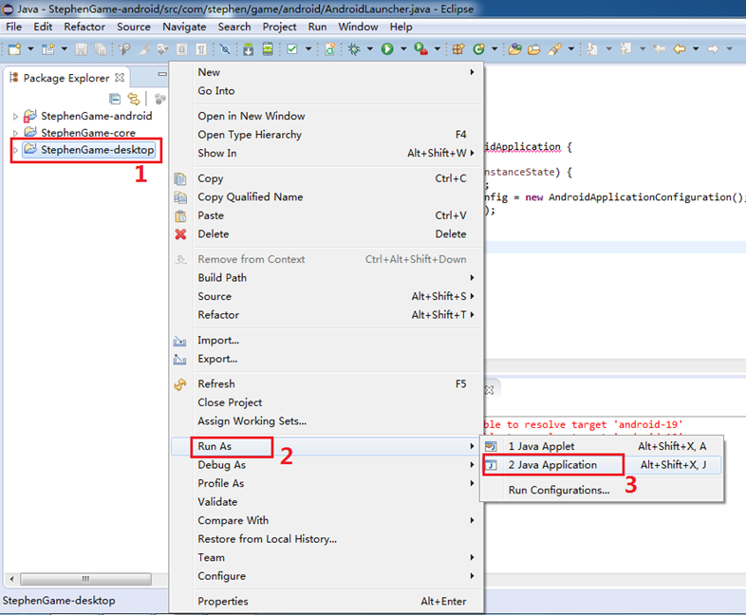Click Copy Qualified Name menu entry
Image resolution: width=746 pixels, height=615 pixels.
click(326, 196)
